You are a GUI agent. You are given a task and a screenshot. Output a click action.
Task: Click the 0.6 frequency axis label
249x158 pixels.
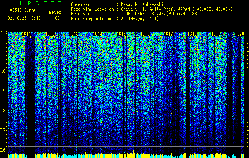click(x=3, y=150)
